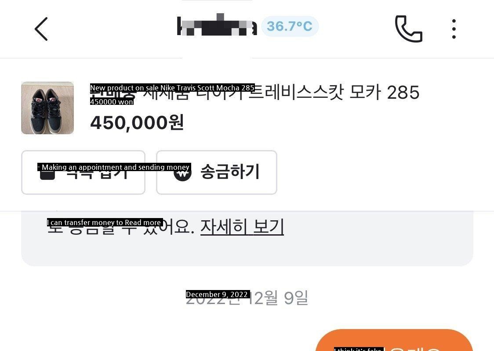Image resolution: width=494 pixels, height=351 pixels.
Task: Open the sneaker product thumbnail
Action: point(47,108)
